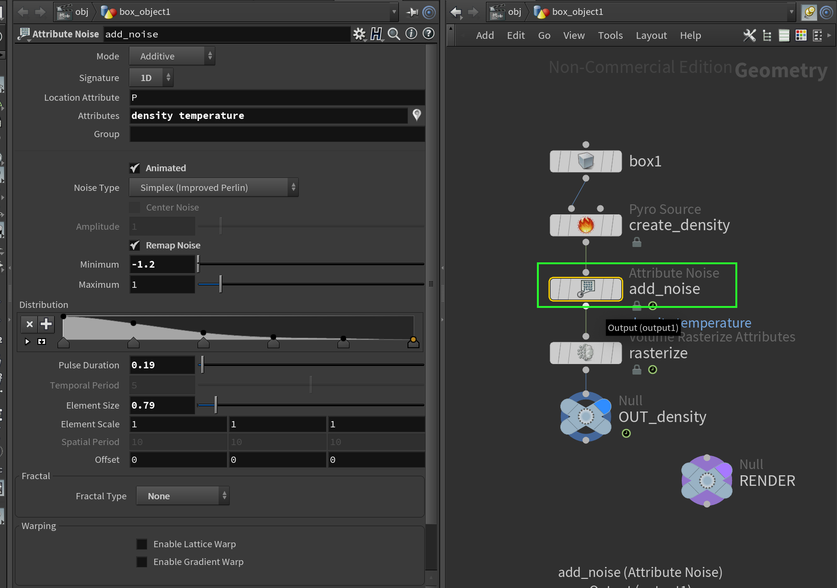Open the Tools menu
The width and height of the screenshot is (837, 588).
coord(610,35)
